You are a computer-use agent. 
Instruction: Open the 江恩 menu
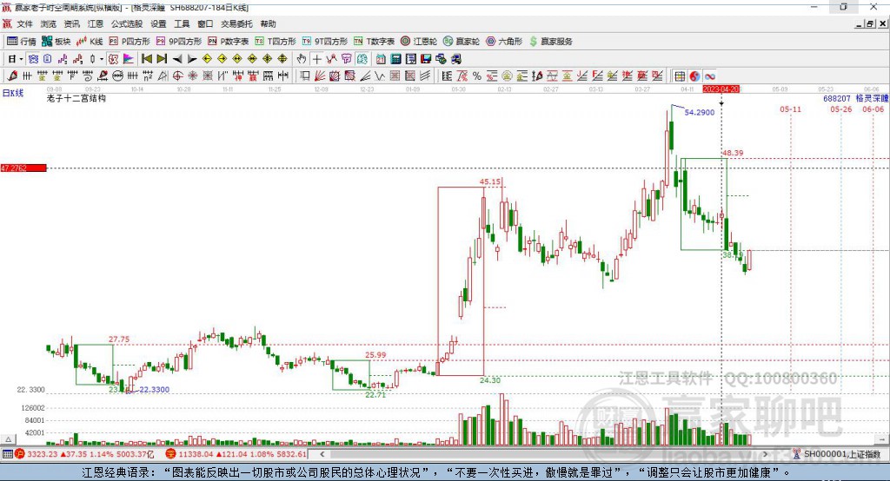(96, 23)
